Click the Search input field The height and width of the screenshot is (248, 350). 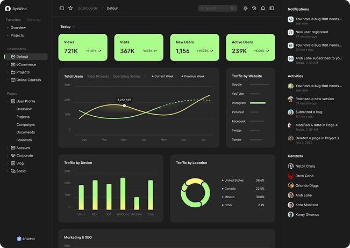pyautogui.click(x=217, y=9)
